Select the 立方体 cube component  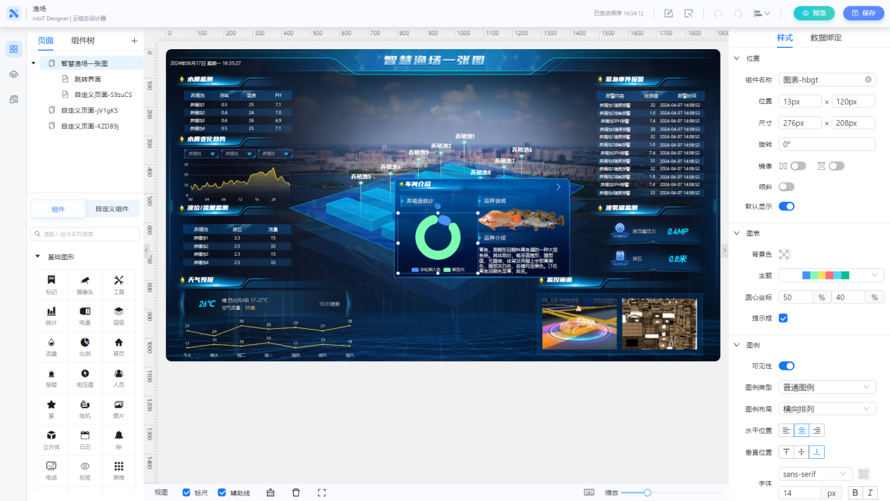coord(51,439)
